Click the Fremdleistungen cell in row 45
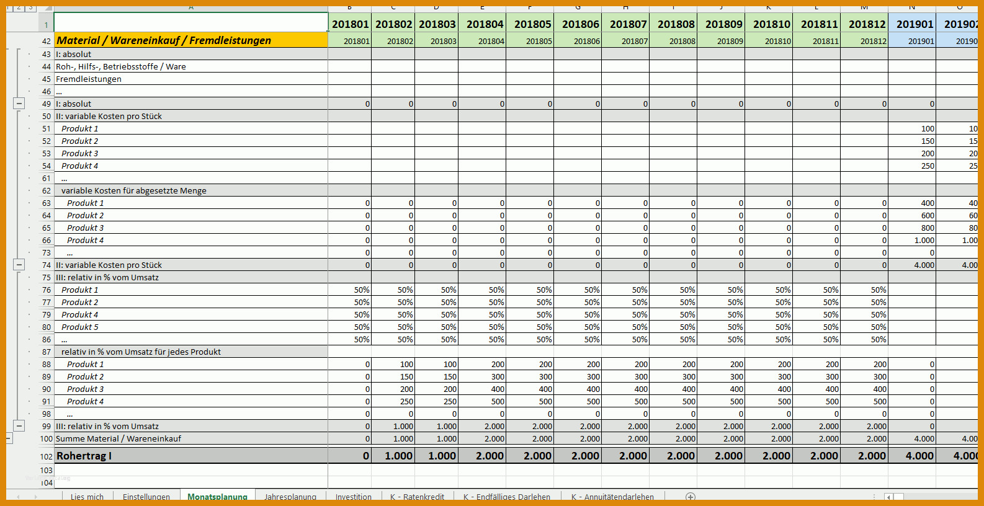Screen dimensions: 984x506 point(191,79)
